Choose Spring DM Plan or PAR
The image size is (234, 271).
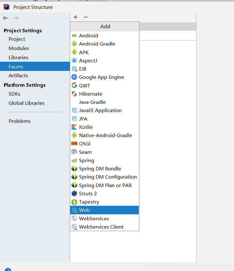click(104, 185)
